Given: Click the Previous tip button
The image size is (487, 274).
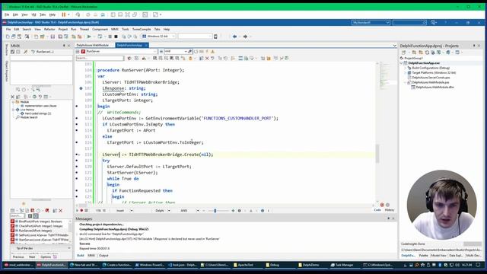Looking at the screenshot, I should [18, 257].
